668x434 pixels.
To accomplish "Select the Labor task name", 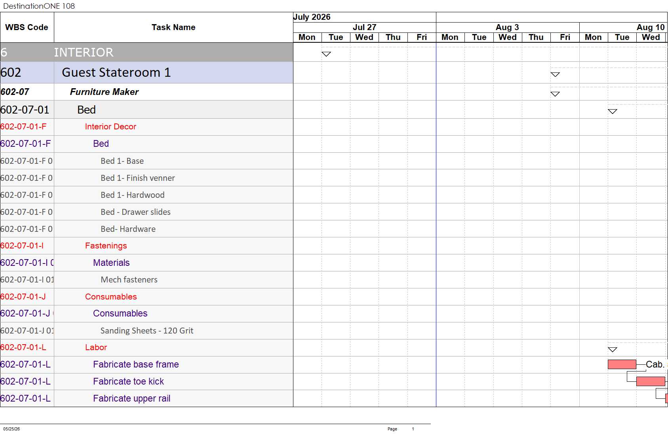I will 96,347.
